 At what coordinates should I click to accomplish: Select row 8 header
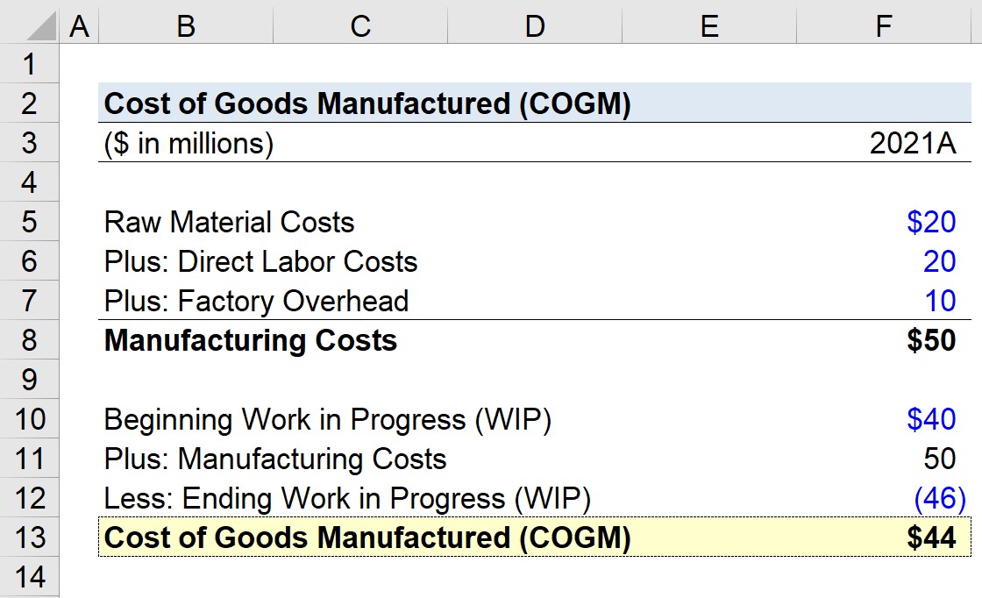(30, 340)
